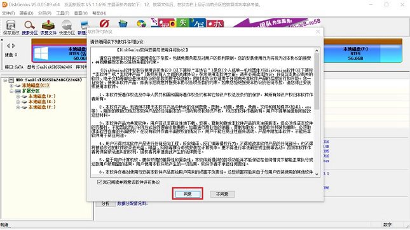Select 扩展分区 label in the tree
The width and height of the screenshot is (410, 230).
[x=31, y=91]
